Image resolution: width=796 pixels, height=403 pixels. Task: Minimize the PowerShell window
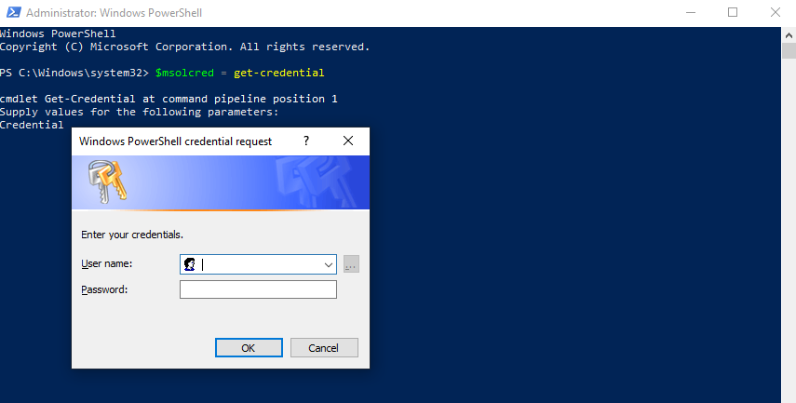(x=690, y=13)
